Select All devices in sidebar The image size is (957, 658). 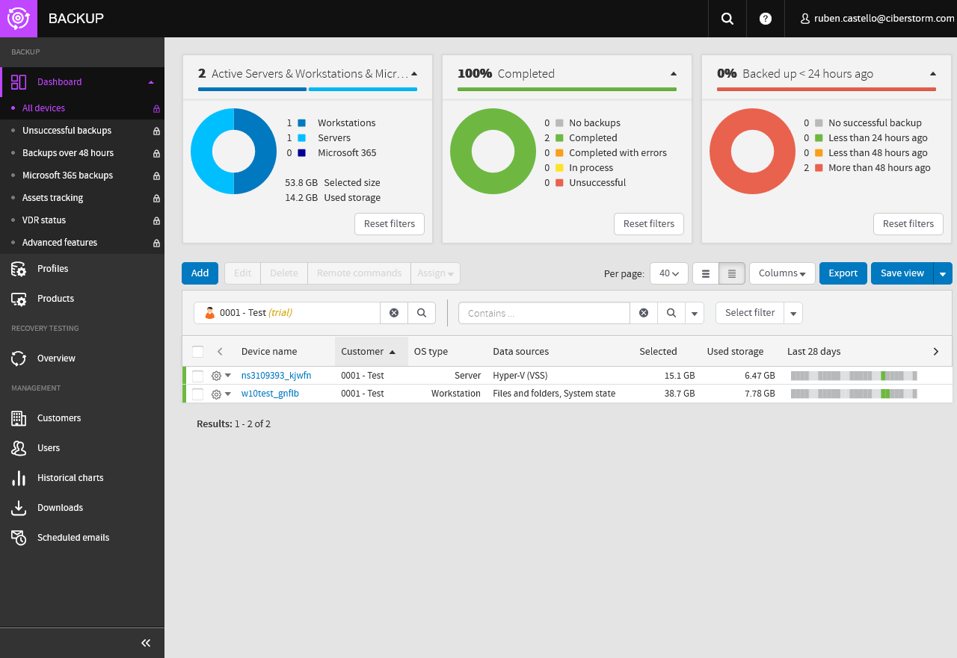click(43, 108)
